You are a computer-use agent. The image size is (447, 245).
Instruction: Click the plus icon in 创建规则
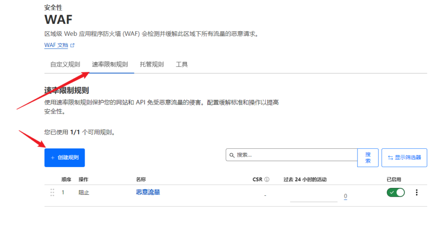pyautogui.click(x=53, y=158)
